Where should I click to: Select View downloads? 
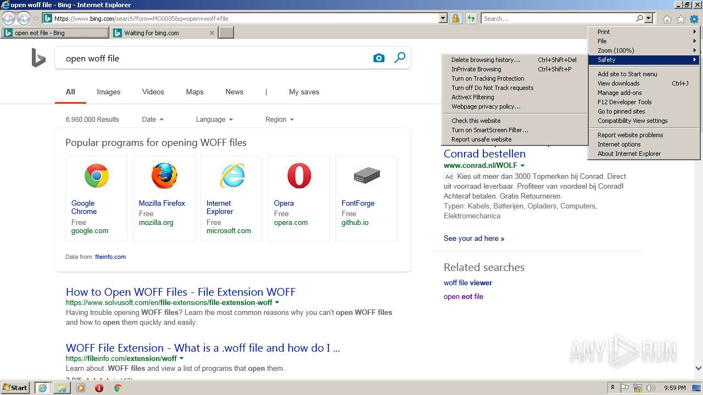click(x=644, y=83)
